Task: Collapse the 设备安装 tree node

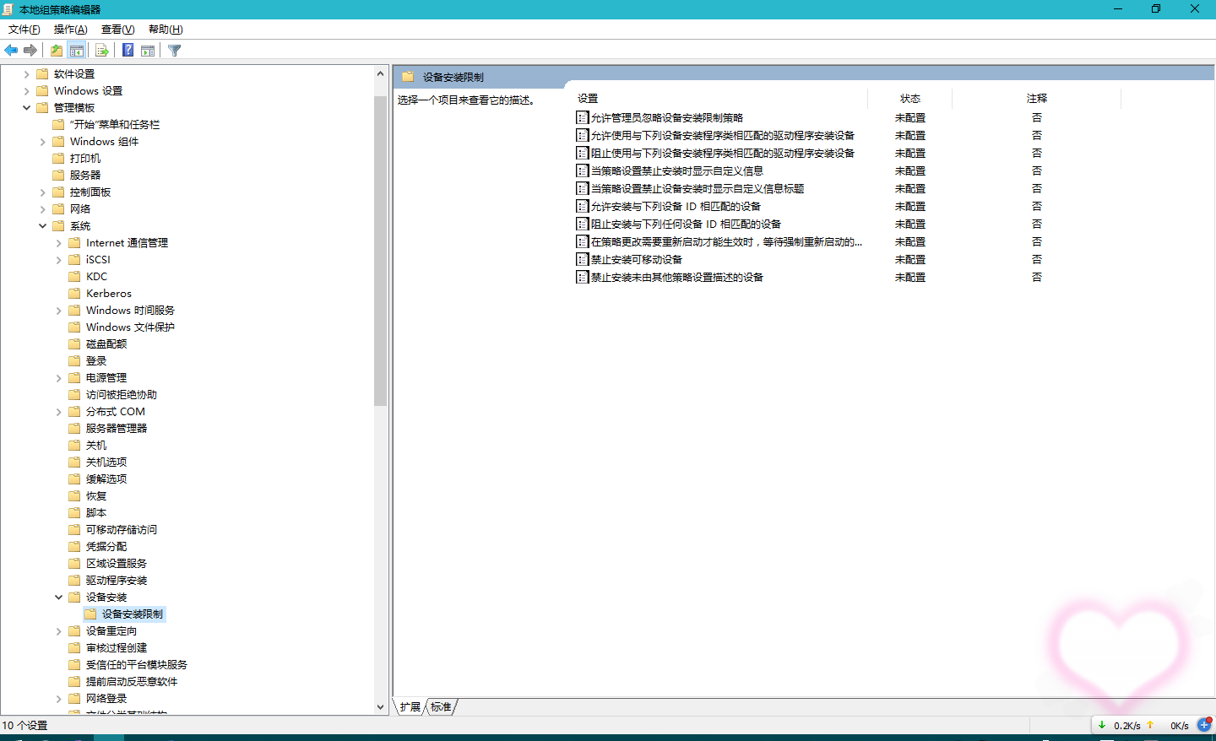Action: (x=58, y=598)
